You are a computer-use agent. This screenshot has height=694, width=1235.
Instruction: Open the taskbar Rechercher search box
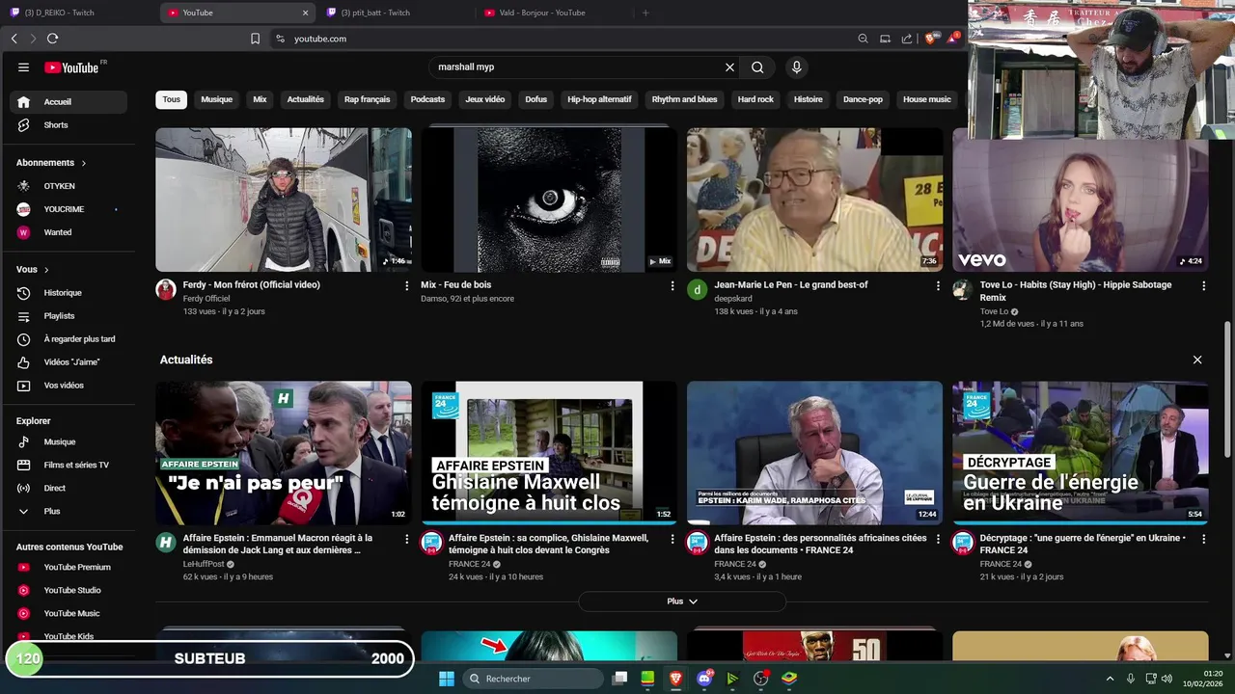(x=533, y=679)
